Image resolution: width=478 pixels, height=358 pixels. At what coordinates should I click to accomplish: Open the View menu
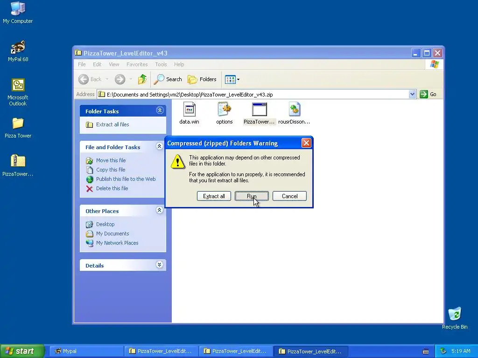114,64
